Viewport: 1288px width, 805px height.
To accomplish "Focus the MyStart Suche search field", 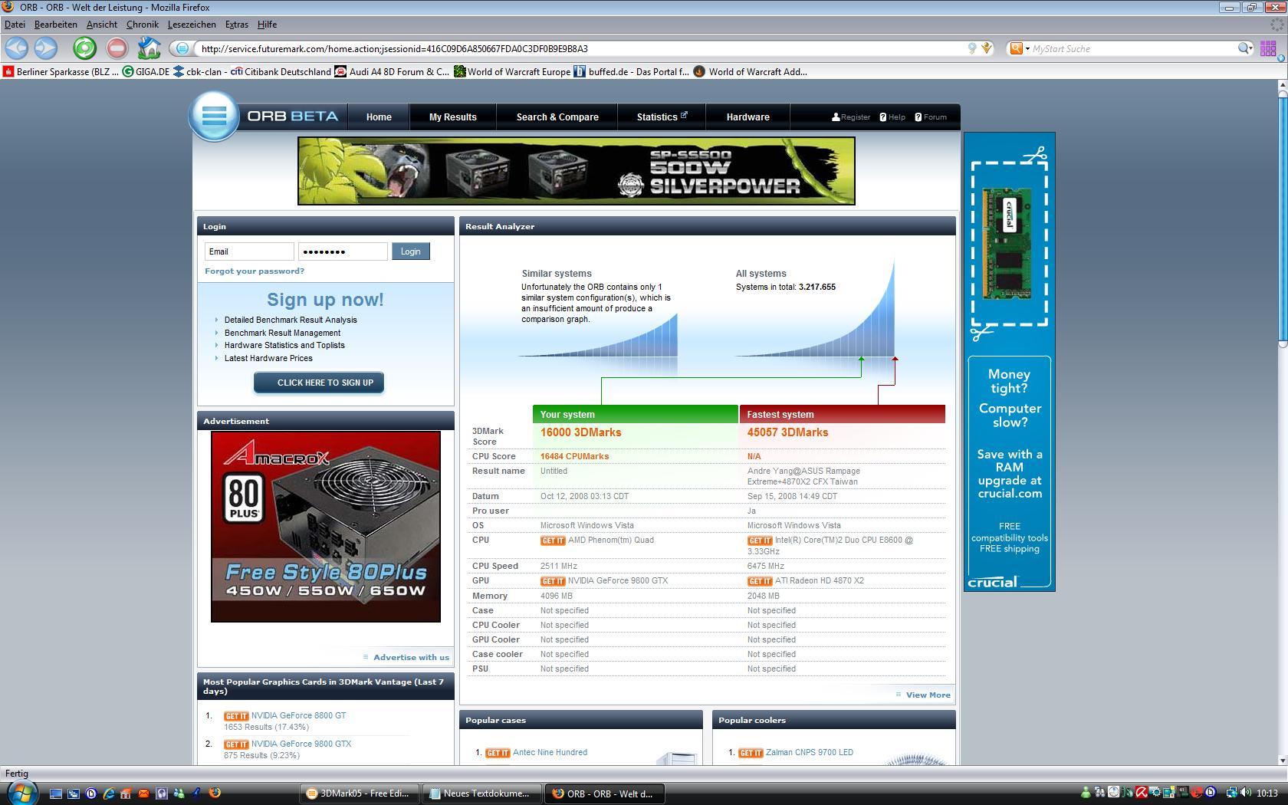I will click(x=1132, y=48).
